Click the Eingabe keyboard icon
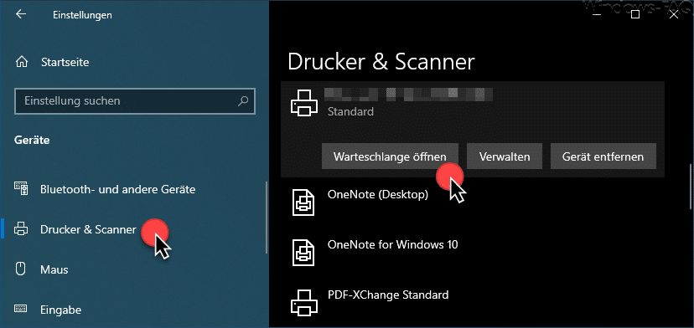Image resolution: width=694 pixels, height=328 pixels. [x=21, y=309]
